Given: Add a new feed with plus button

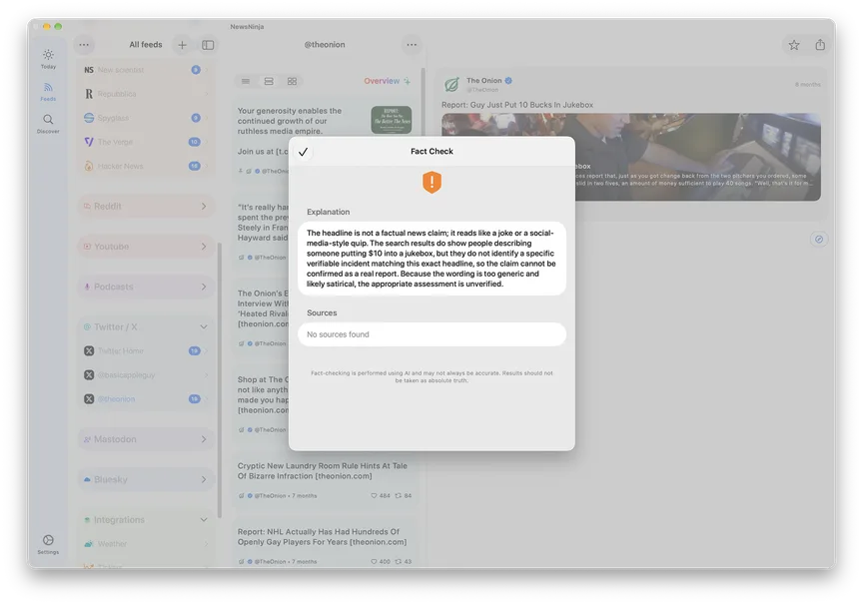Looking at the screenshot, I should 182,45.
